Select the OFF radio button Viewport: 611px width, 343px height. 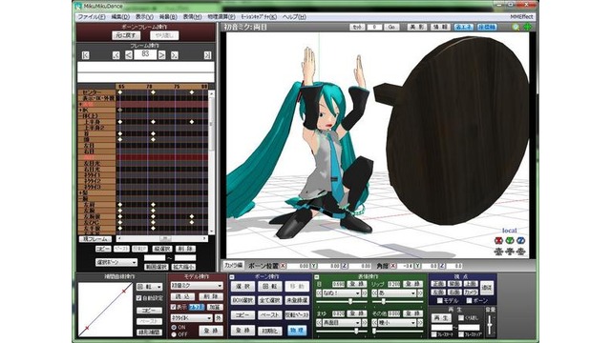tap(174, 334)
